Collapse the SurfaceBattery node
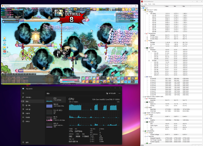 (143, 131)
